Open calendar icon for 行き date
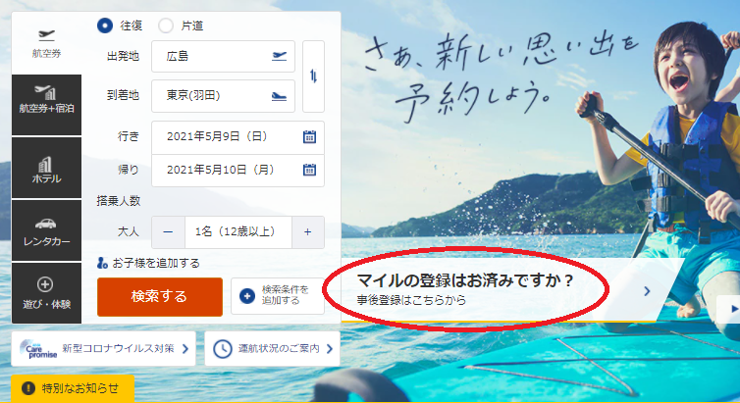 tap(309, 136)
